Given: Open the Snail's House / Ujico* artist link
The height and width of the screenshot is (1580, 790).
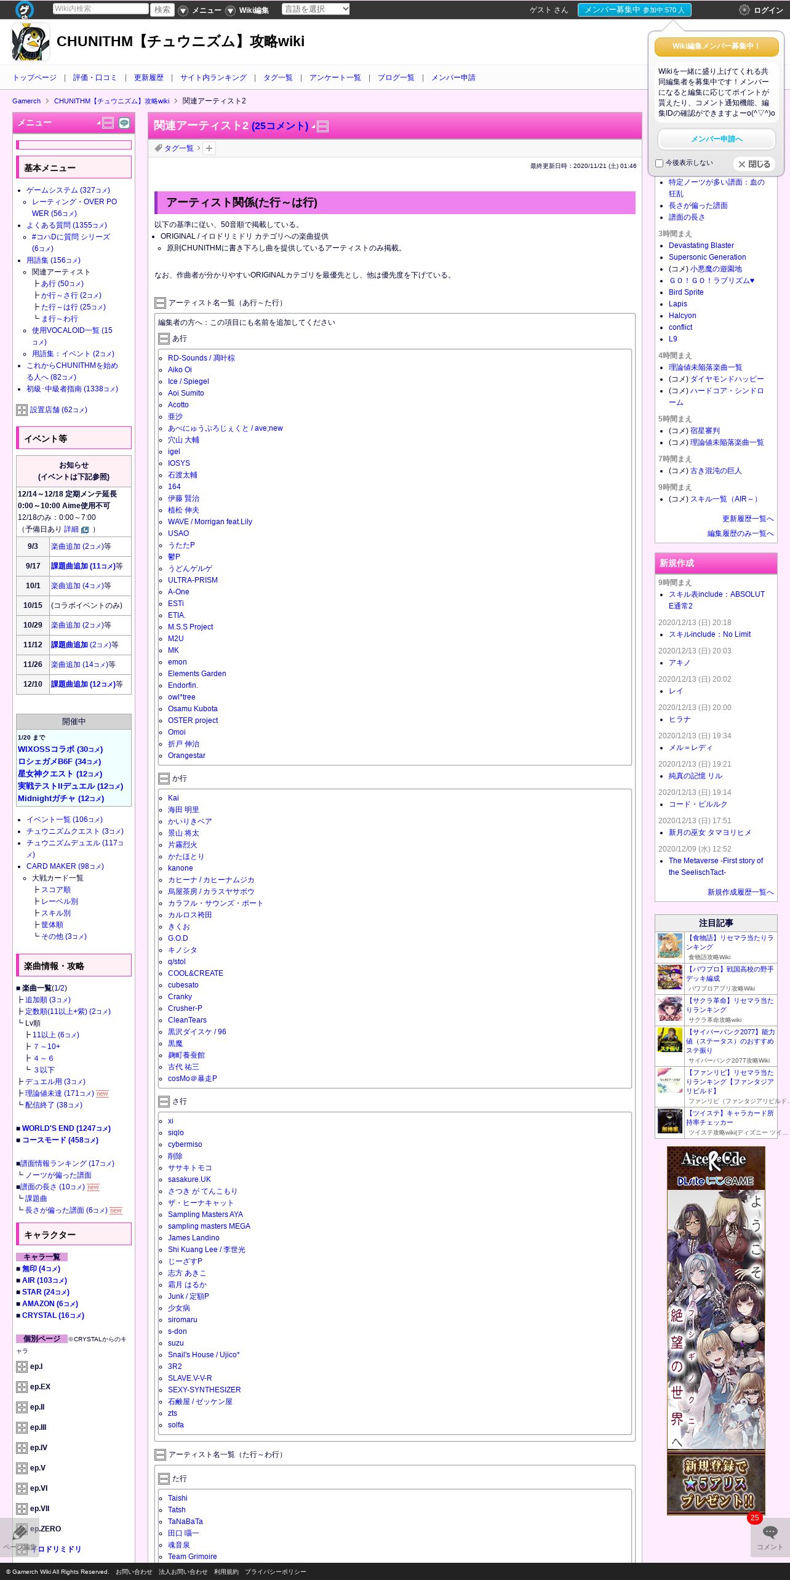Looking at the screenshot, I should pos(204,1355).
